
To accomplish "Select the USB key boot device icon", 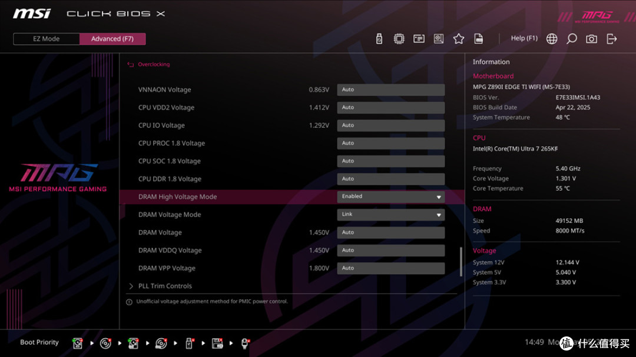I will pos(189,343).
